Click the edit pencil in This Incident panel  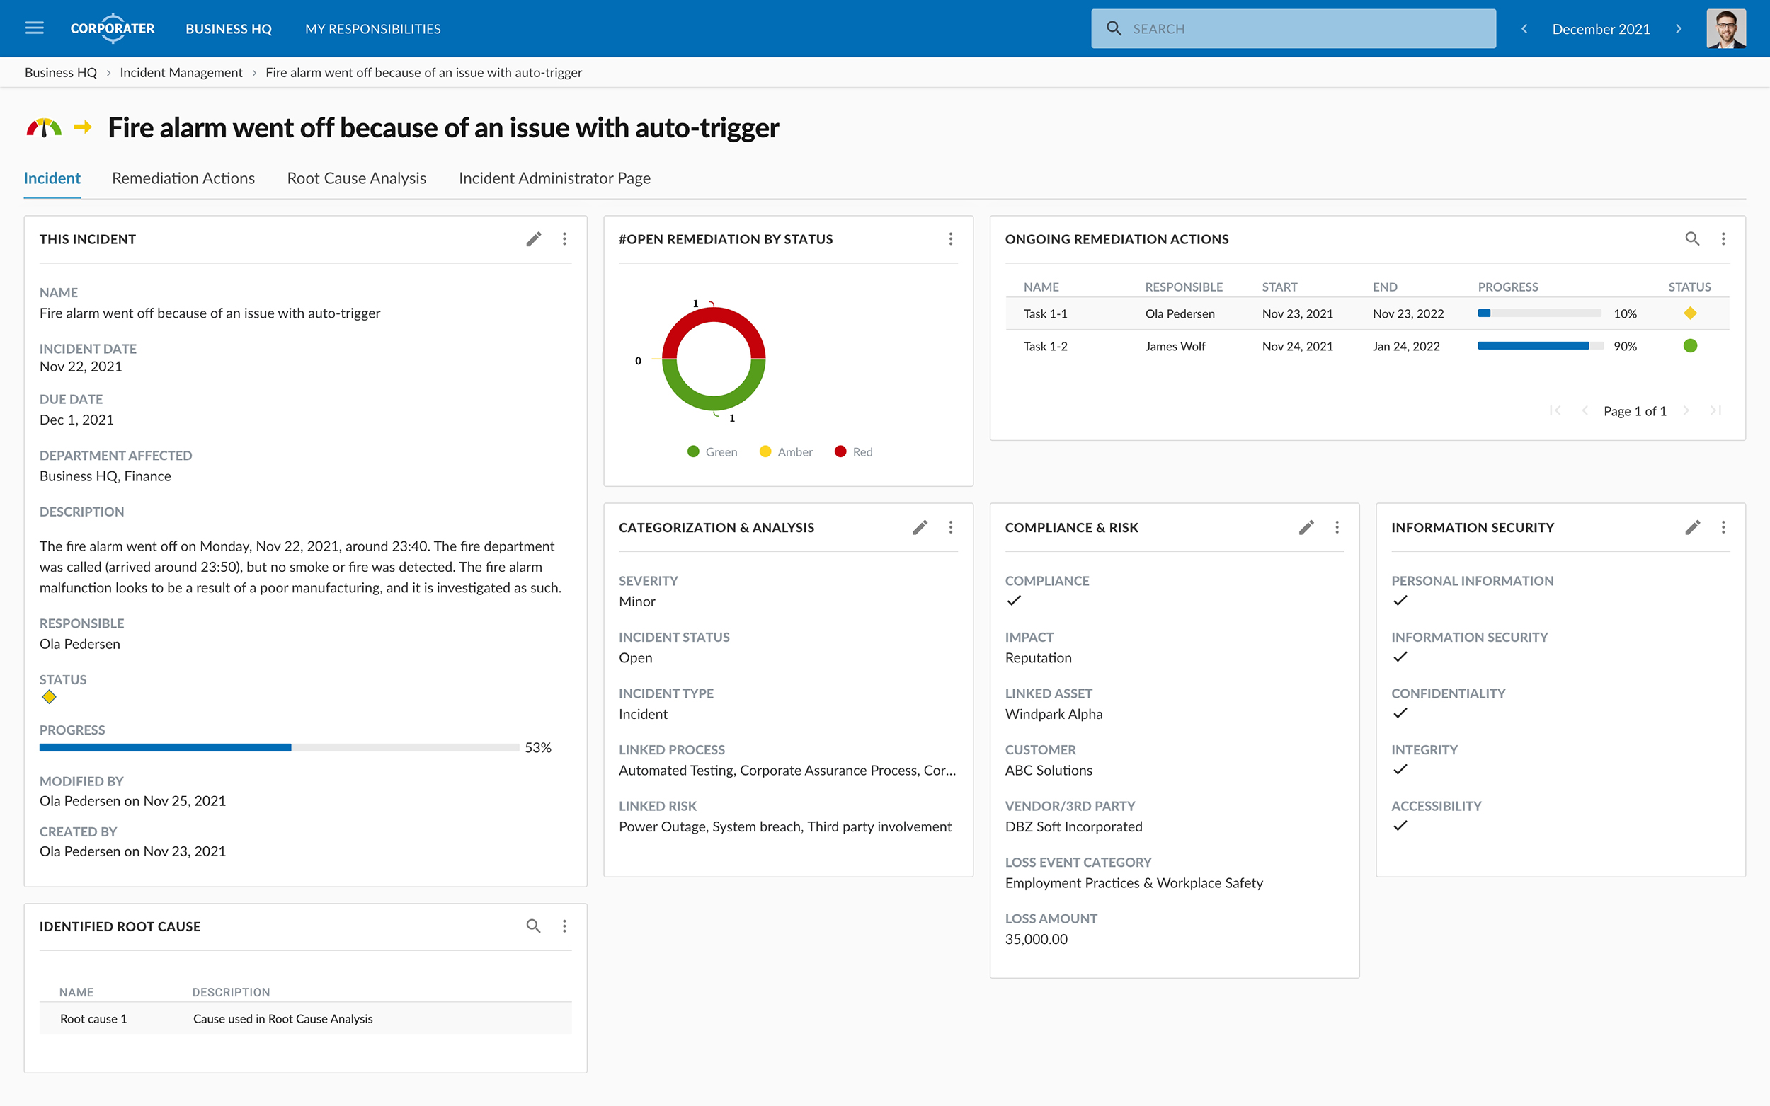(x=533, y=239)
